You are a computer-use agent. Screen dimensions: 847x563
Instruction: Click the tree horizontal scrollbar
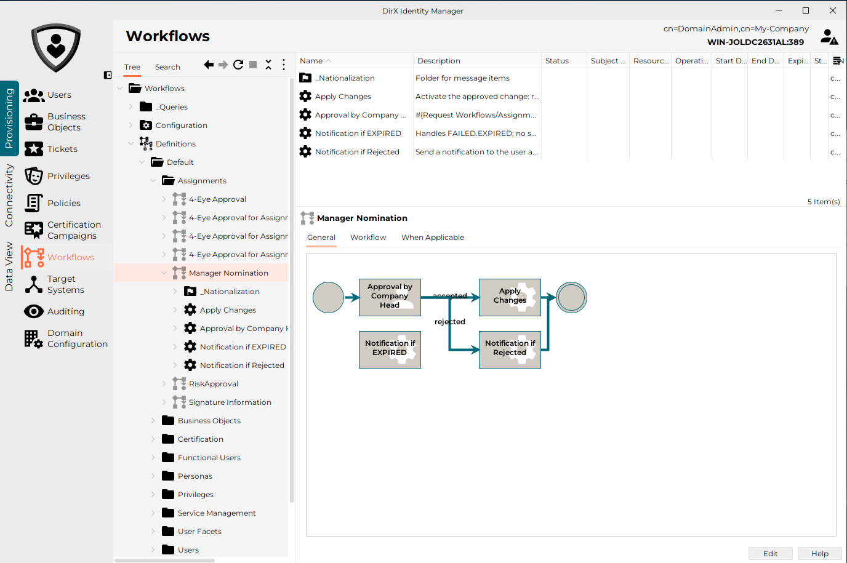[x=164, y=560]
